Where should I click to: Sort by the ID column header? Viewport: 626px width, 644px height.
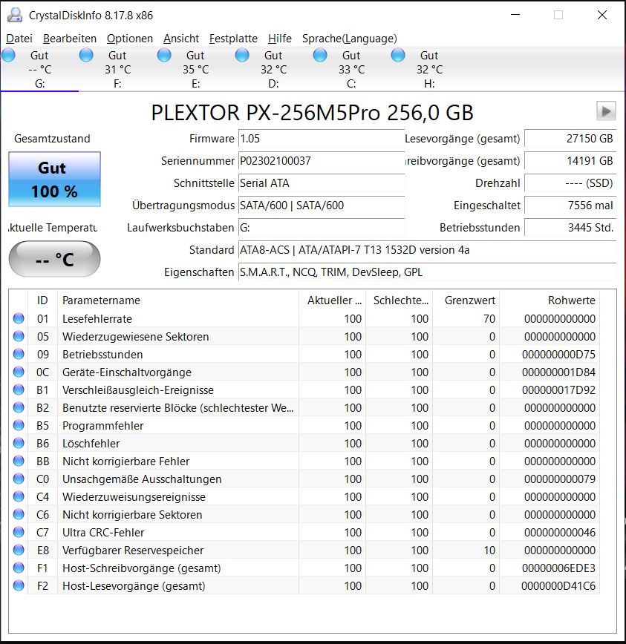[42, 300]
